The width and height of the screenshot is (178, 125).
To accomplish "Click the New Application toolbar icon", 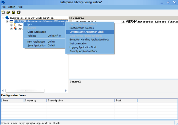I will [3, 12].
